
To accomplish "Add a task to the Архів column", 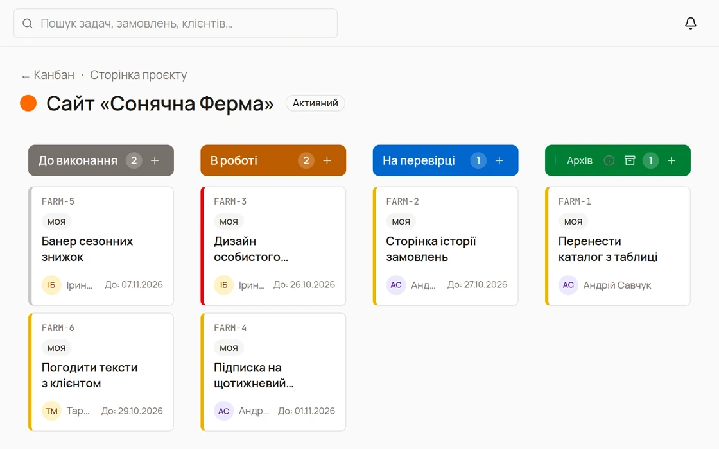I will pyautogui.click(x=671, y=160).
